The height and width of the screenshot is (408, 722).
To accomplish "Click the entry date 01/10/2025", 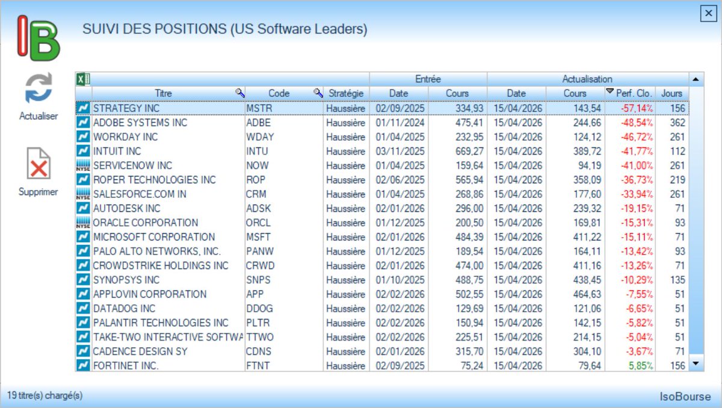I will tap(400, 280).
